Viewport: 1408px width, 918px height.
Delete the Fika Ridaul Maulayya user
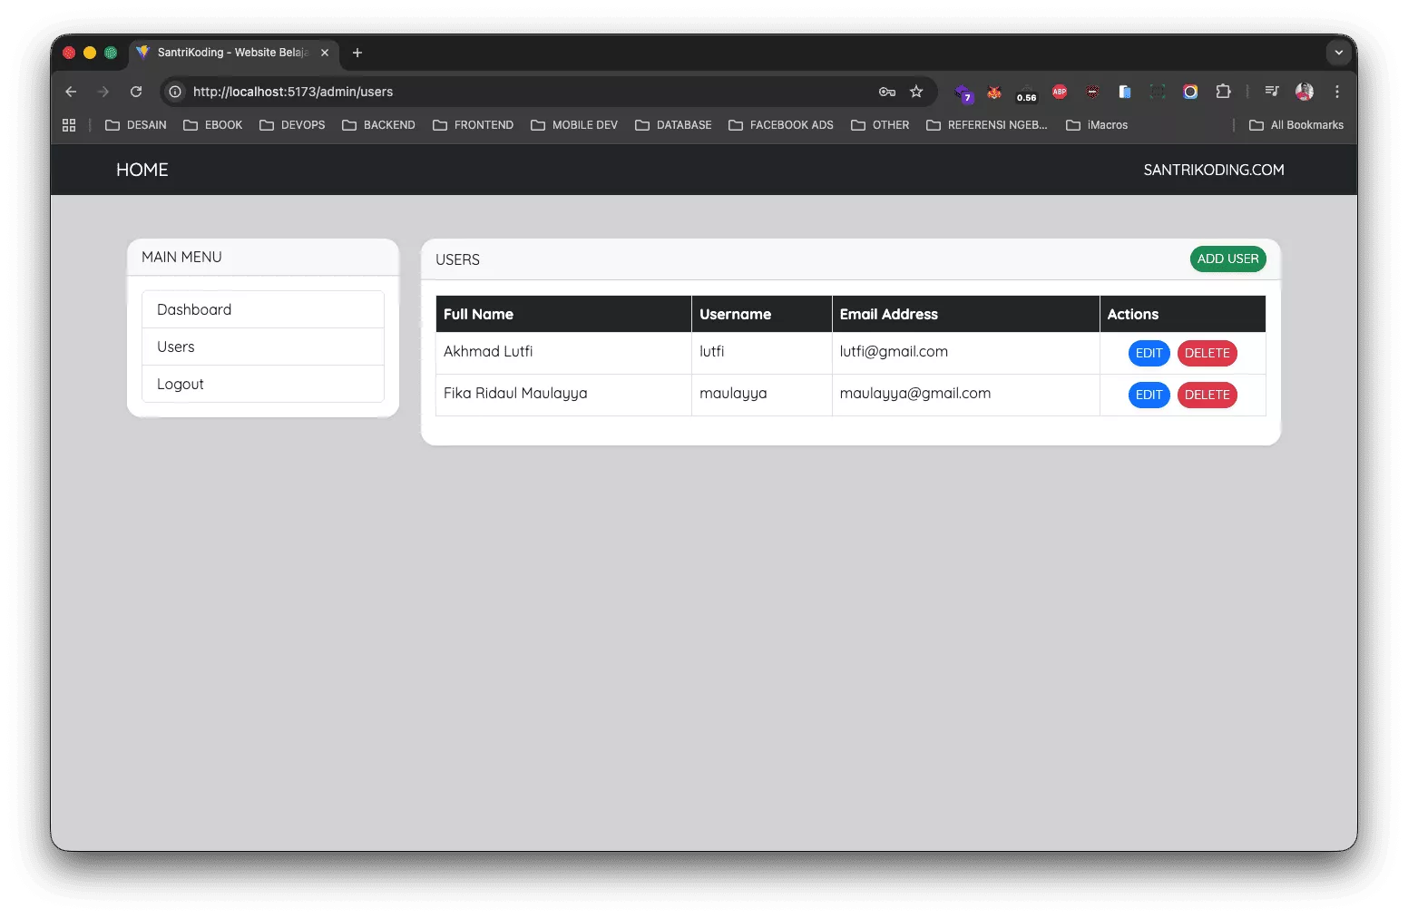(1207, 395)
